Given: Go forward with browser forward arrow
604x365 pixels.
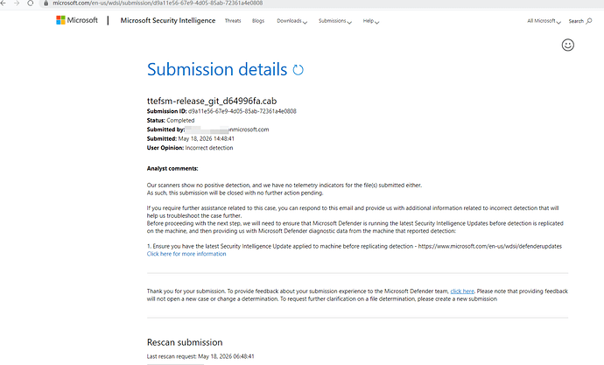Looking at the screenshot, I should [x=17, y=4].
